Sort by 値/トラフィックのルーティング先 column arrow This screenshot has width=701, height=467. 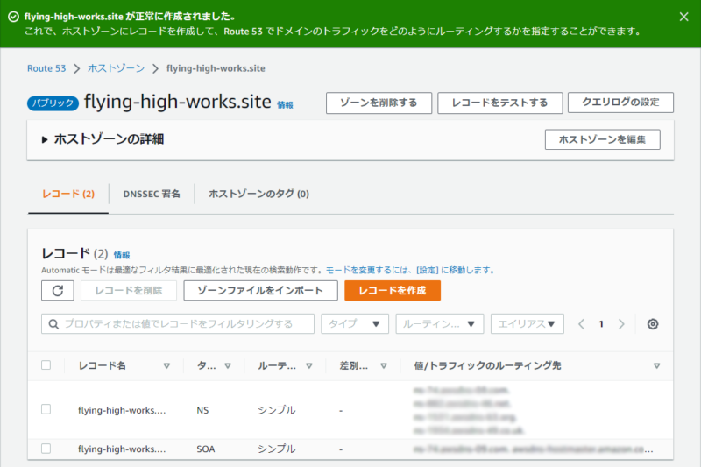pos(656,366)
